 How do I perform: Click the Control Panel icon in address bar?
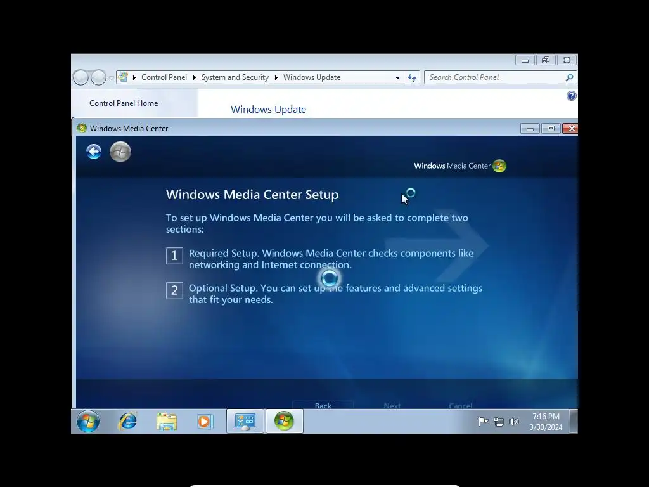click(x=123, y=77)
